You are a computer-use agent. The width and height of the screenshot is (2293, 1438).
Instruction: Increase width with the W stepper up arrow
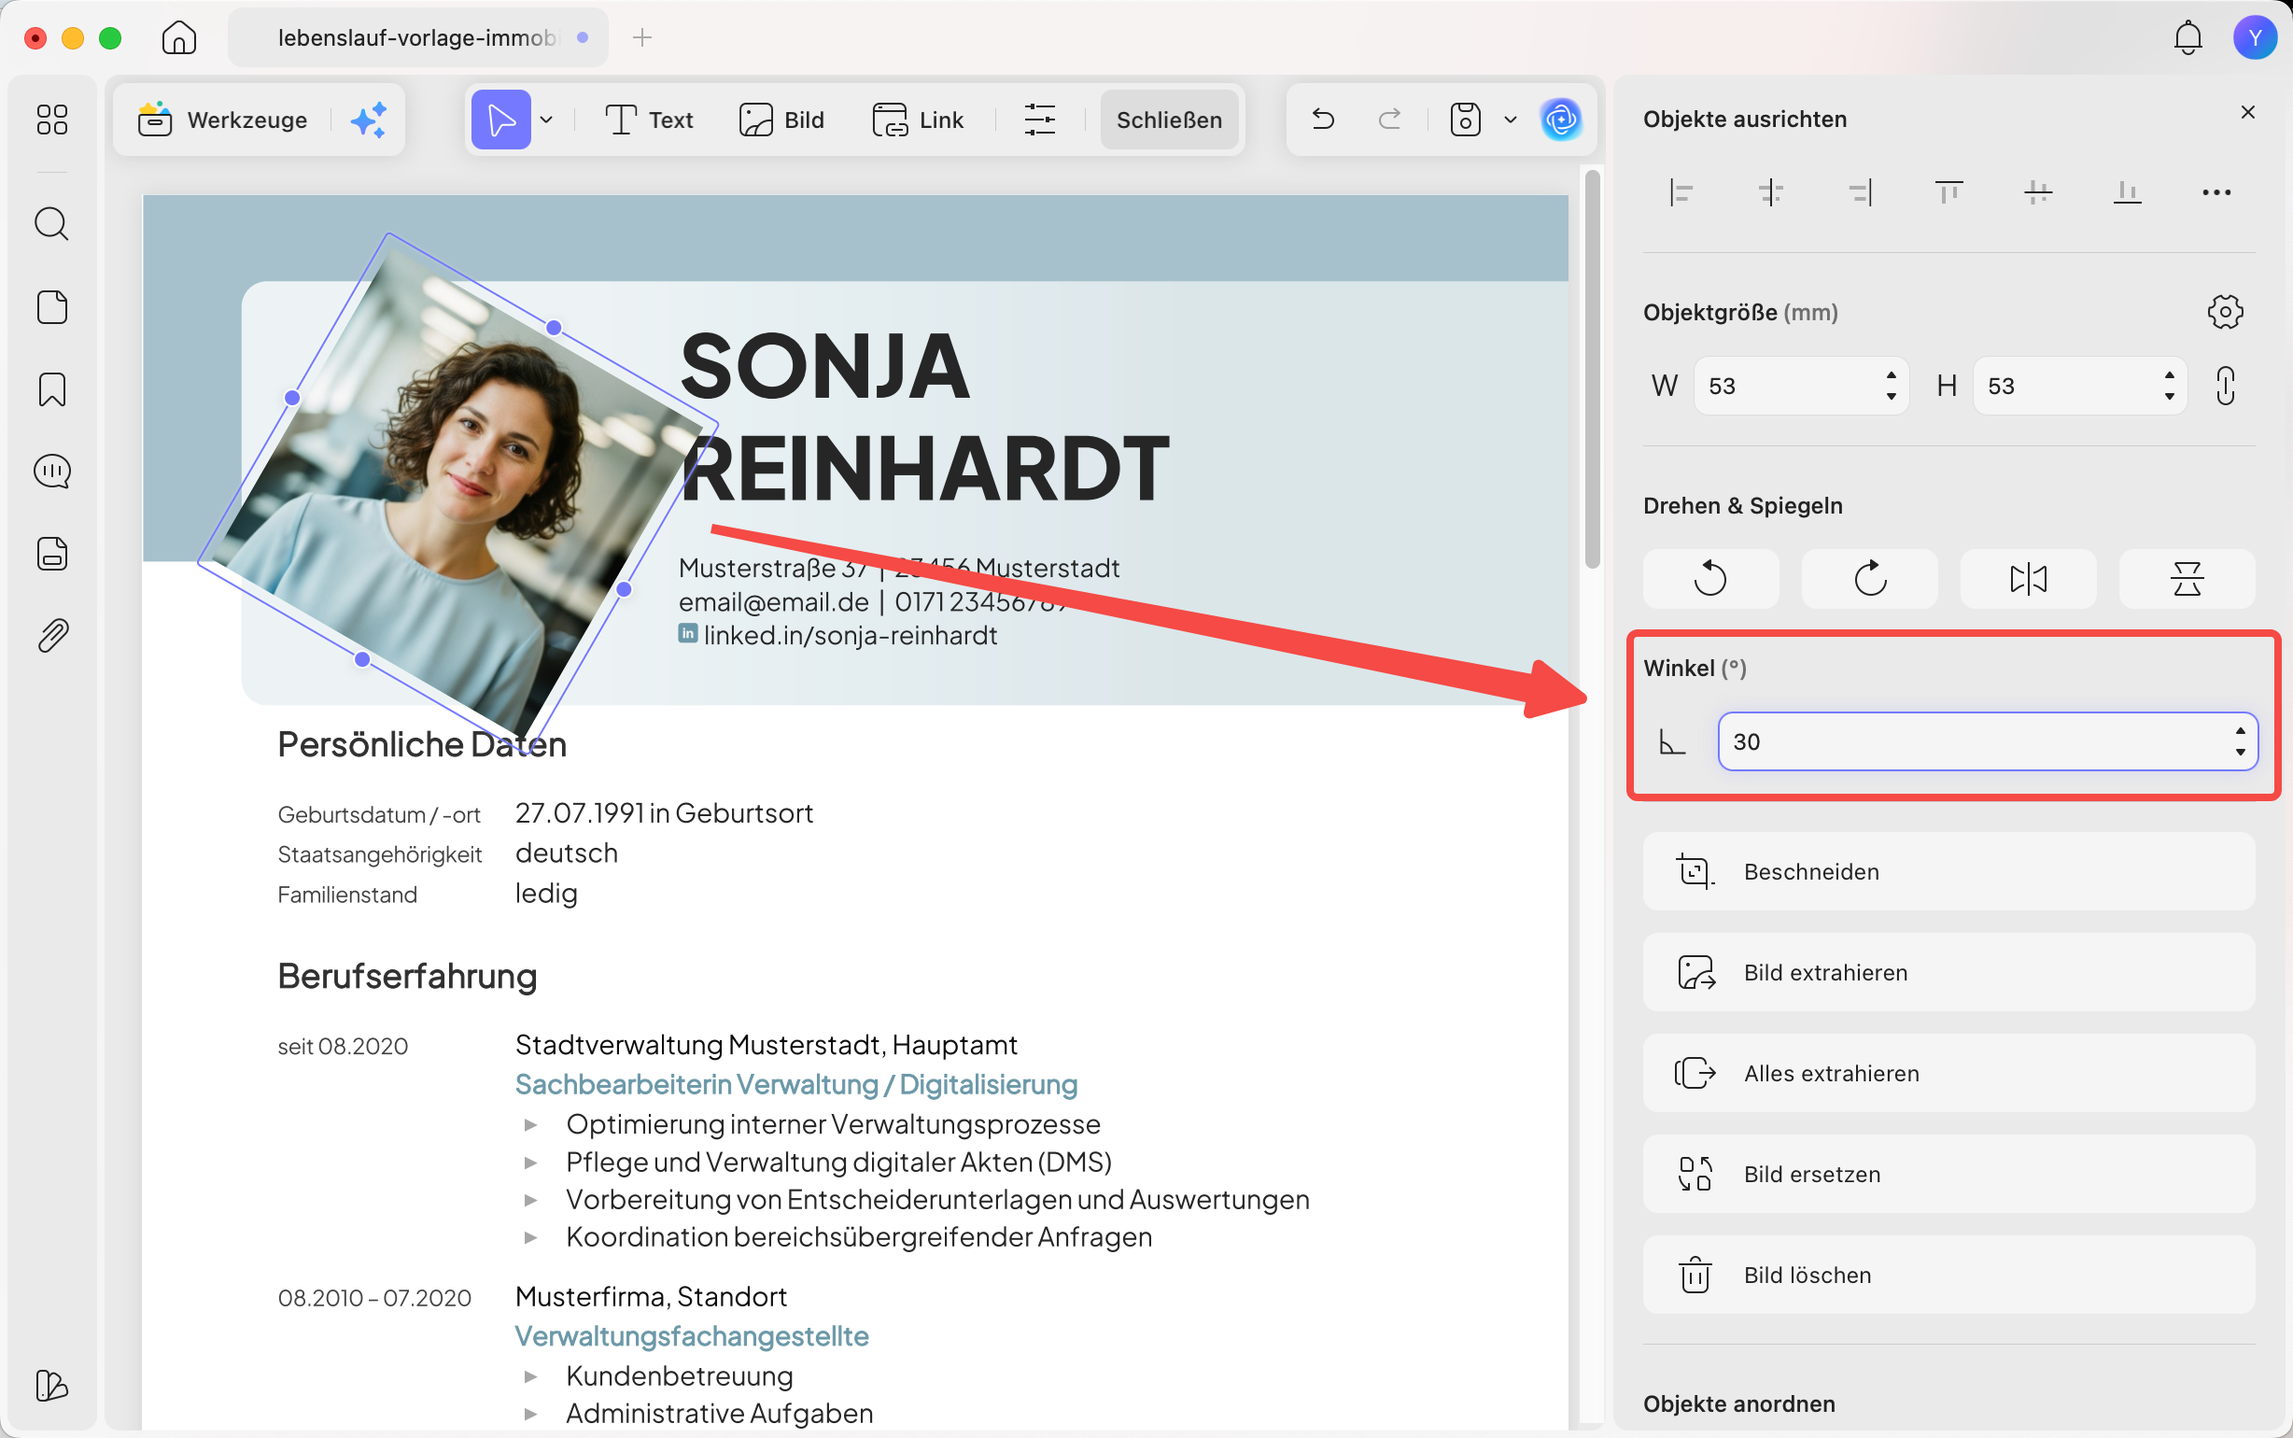(1891, 374)
